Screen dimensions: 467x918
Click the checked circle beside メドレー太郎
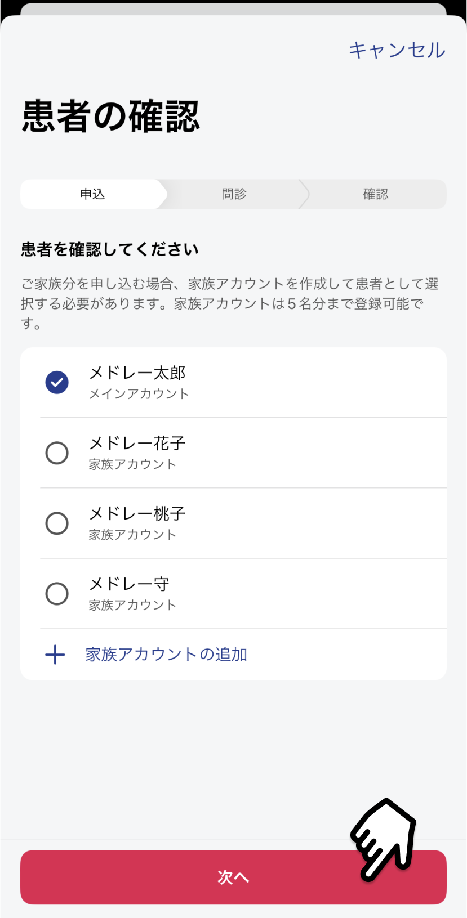click(x=57, y=383)
